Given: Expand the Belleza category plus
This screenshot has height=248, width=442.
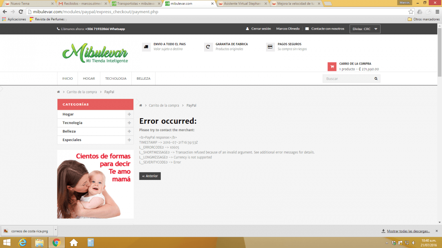Looking at the screenshot, I should pos(129,131).
